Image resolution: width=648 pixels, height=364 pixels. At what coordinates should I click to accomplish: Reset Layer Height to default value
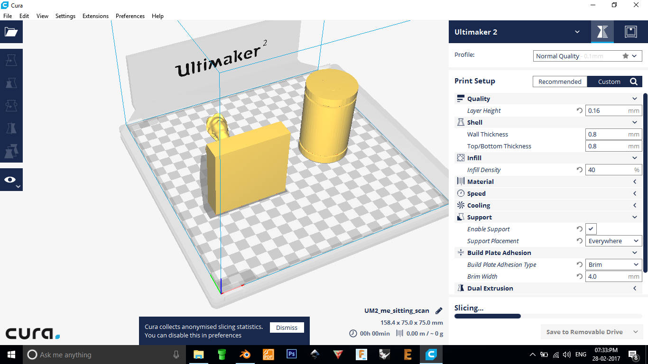(x=579, y=110)
